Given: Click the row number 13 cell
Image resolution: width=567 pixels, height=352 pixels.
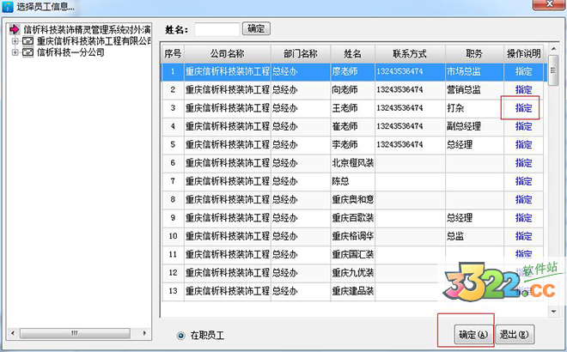Looking at the screenshot, I should [x=173, y=291].
